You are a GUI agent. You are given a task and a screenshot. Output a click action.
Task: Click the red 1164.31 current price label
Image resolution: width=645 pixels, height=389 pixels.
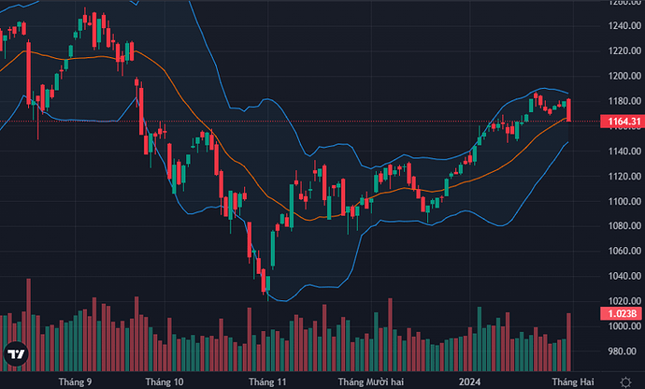pyautogui.click(x=621, y=122)
